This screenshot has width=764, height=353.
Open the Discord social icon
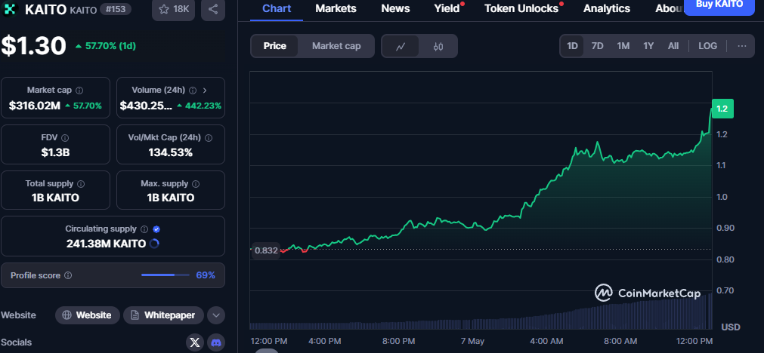tap(216, 342)
